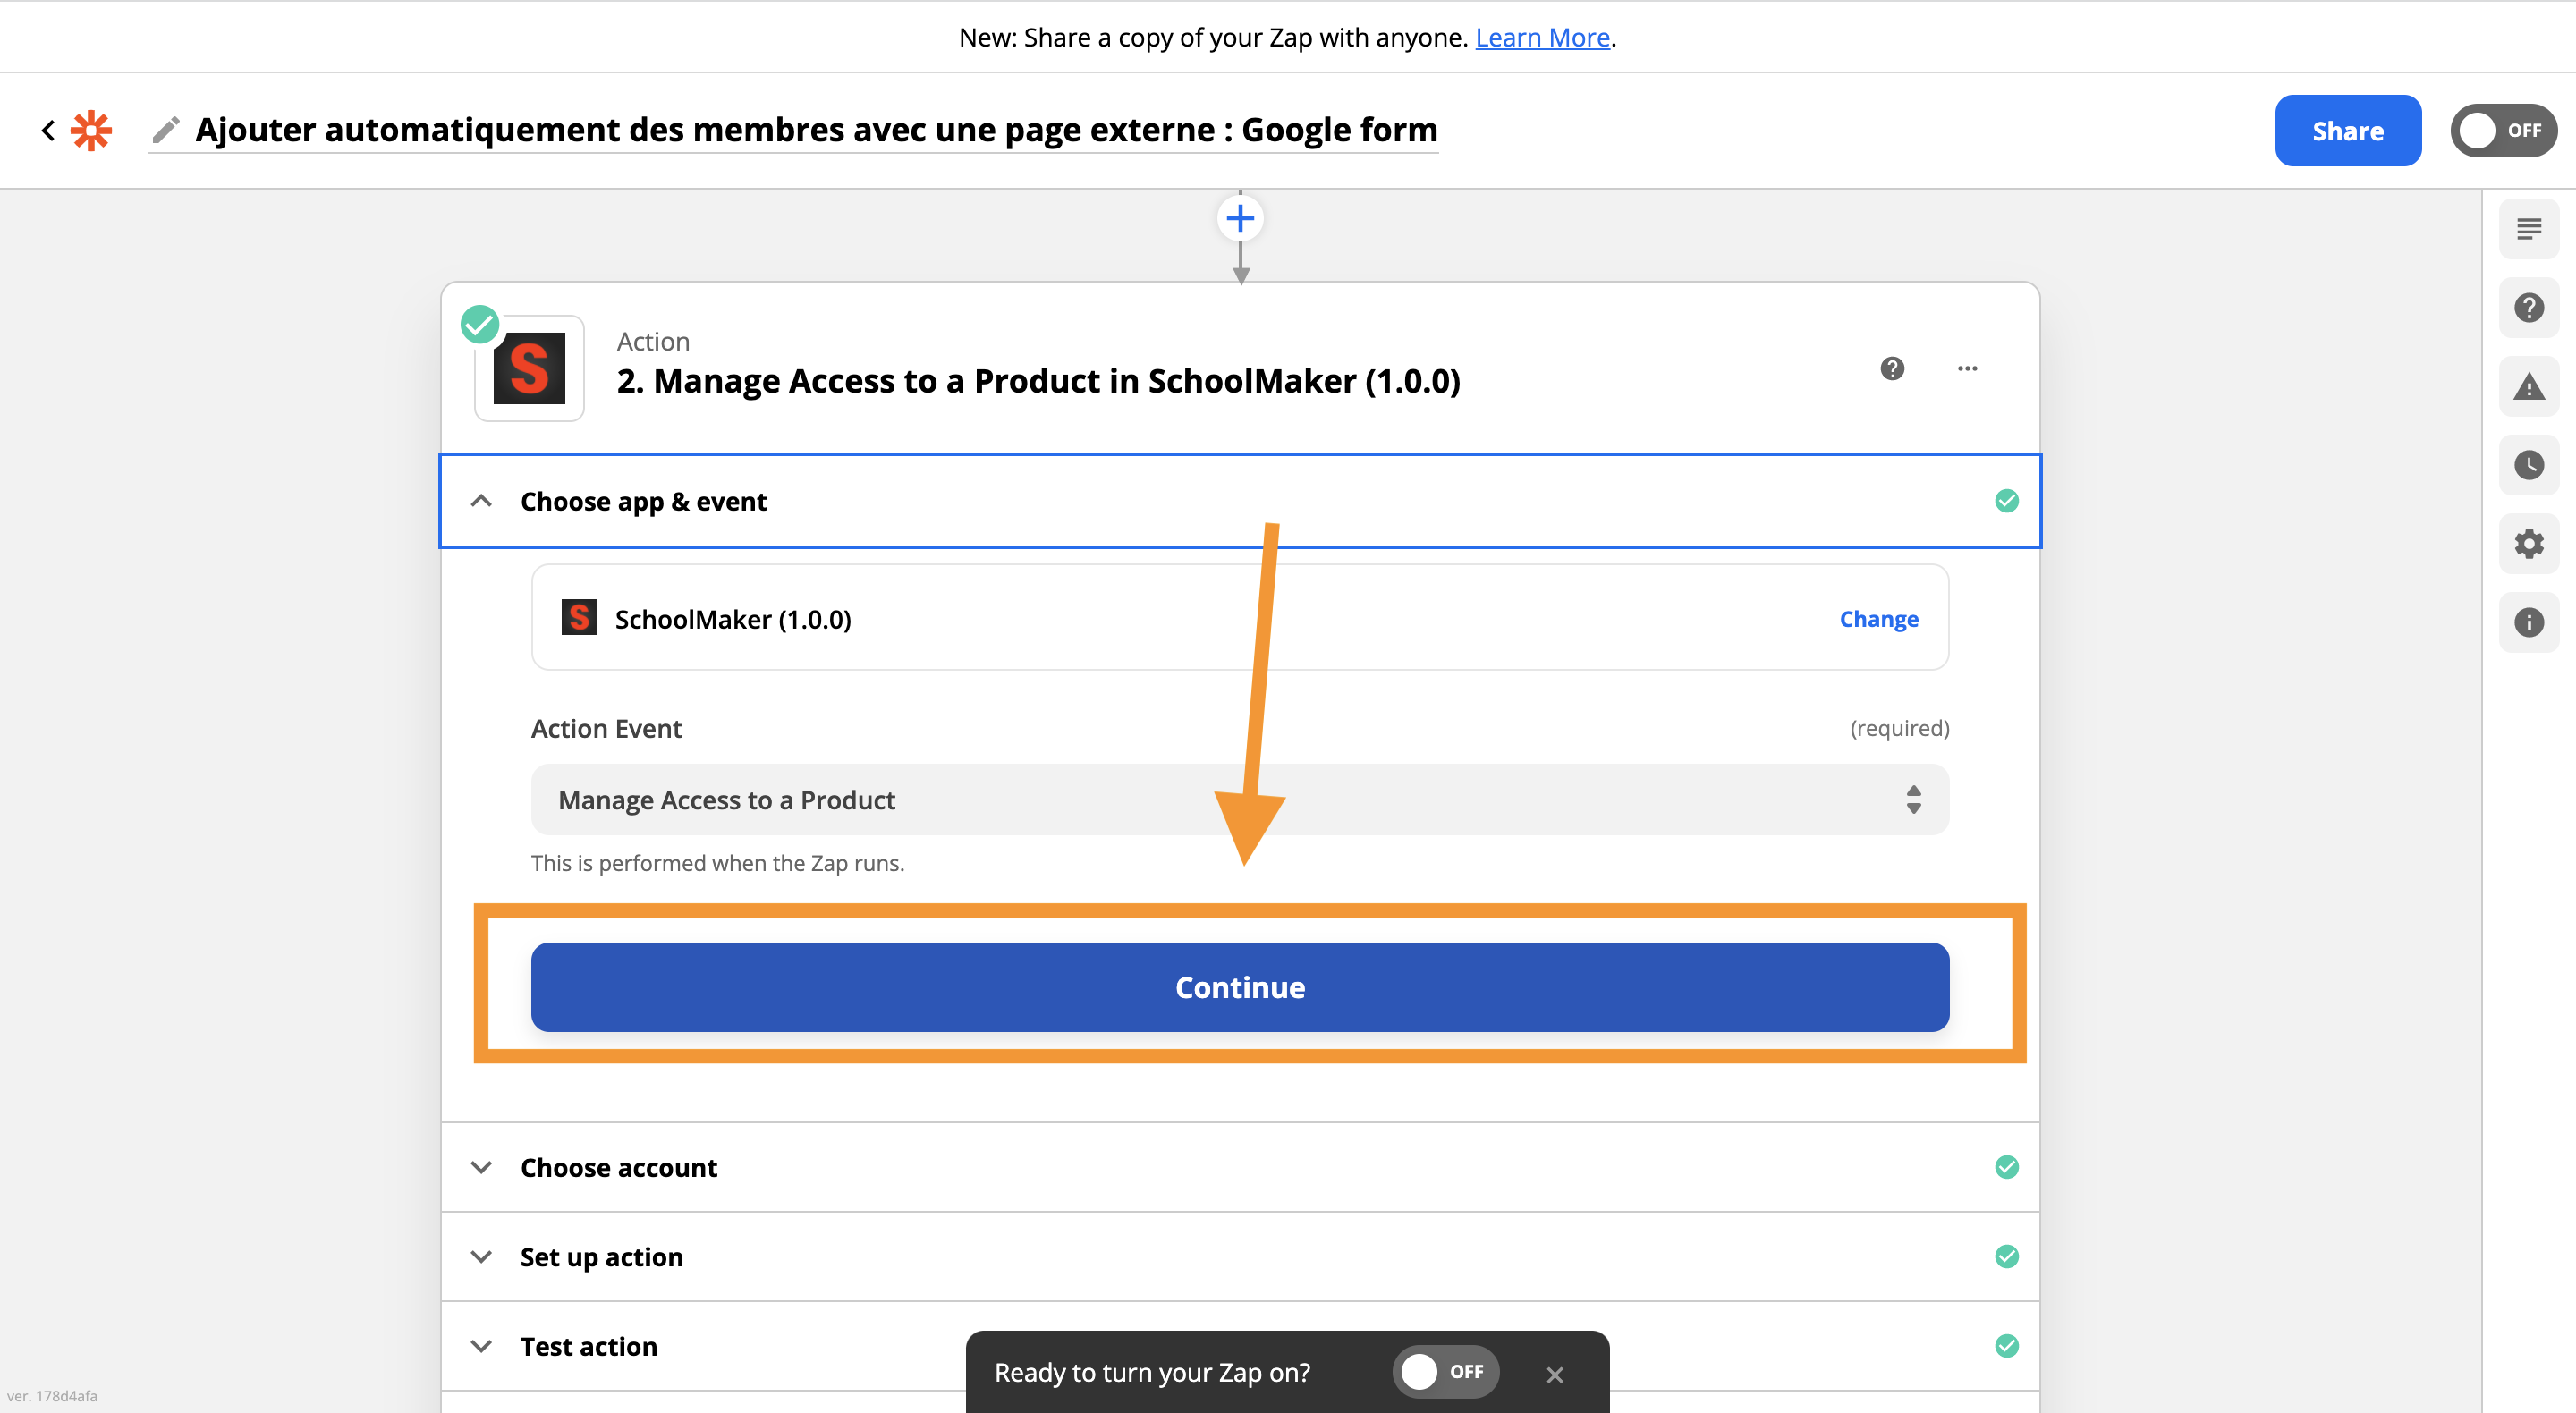Click the Learn More link
The image size is (2576, 1413).
1542,38
